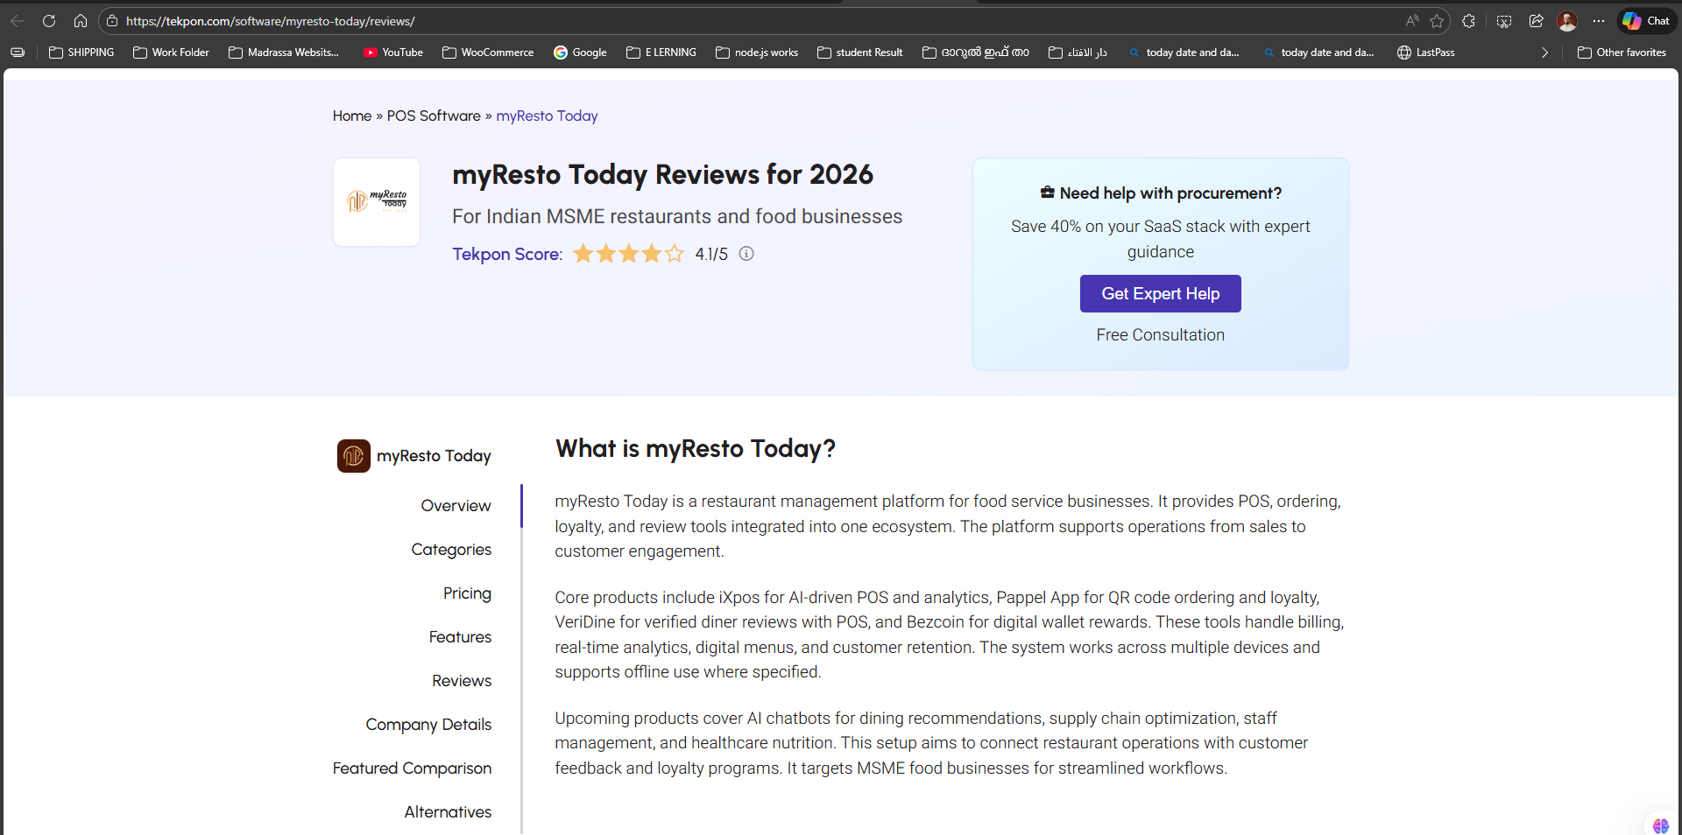Open the tab actions icon on favorites bar

[18, 53]
